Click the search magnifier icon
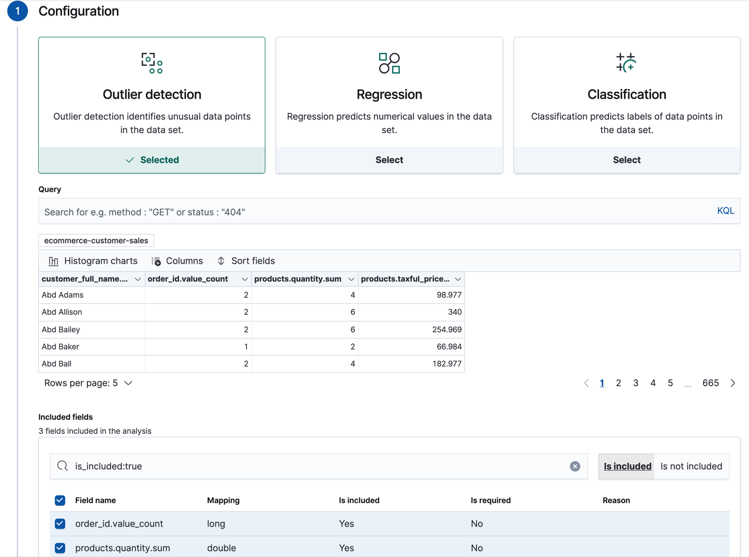749x557 pixels. (62, 466)
